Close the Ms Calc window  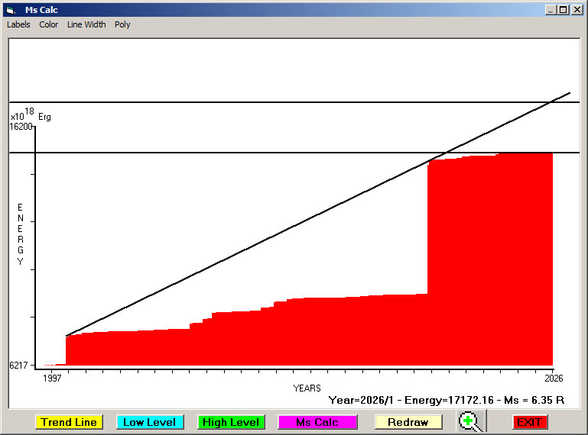(577, 10)
